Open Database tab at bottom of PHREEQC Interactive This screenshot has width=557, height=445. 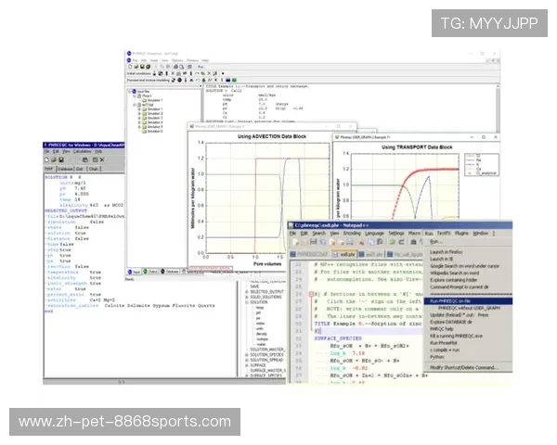tap(170, 272)
